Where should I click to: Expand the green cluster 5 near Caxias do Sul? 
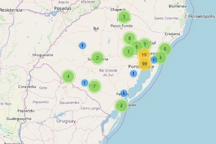(137, 47)
